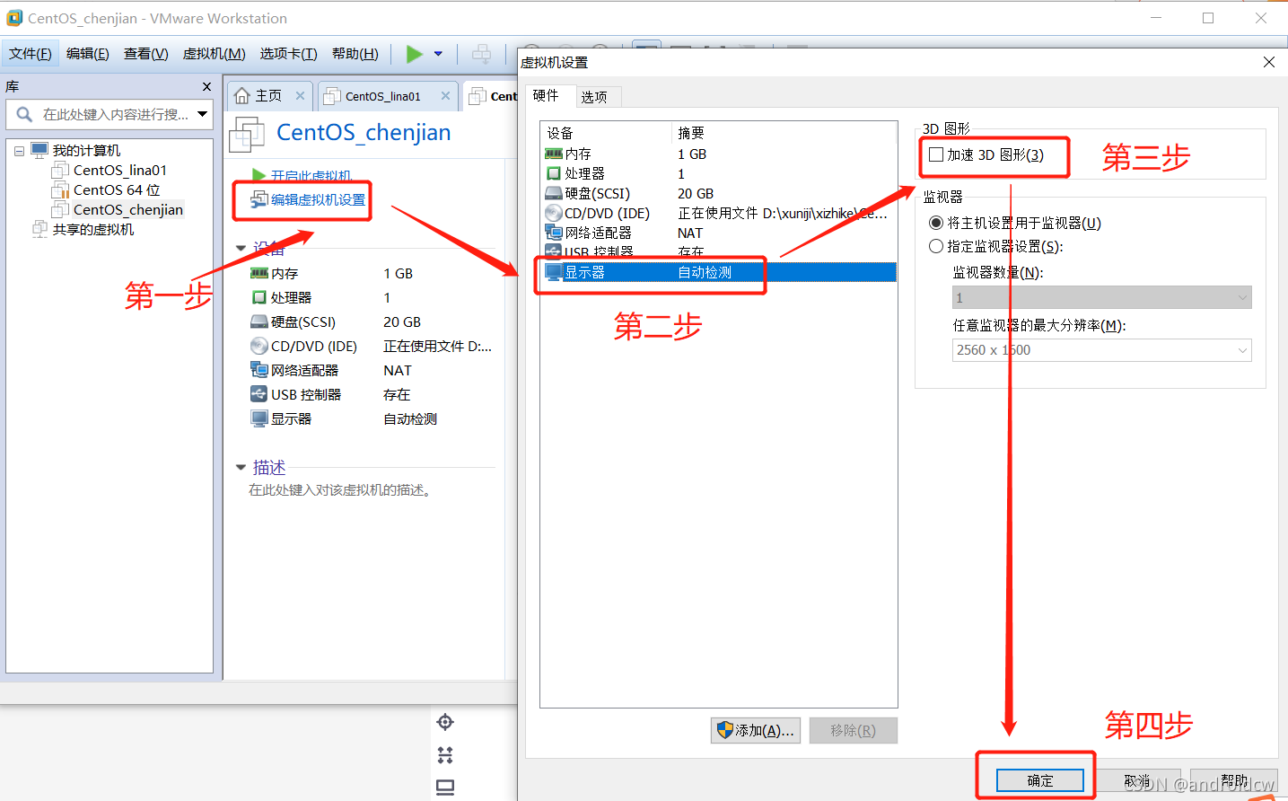The image size is (1288, 801).
Task: Click the 添加(A)... button
Action: (756, 731)
